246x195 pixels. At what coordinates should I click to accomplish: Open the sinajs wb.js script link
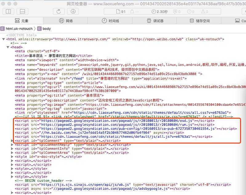85,185
